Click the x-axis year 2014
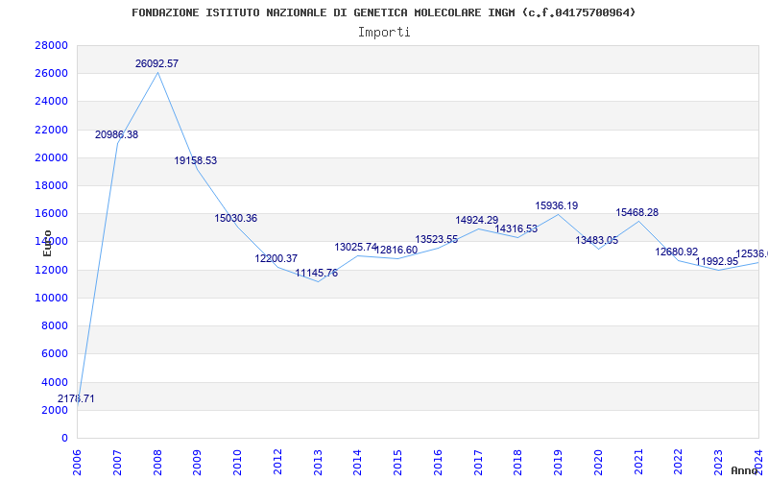Screen dimensions: 768x480 click(x=358, y=463)
